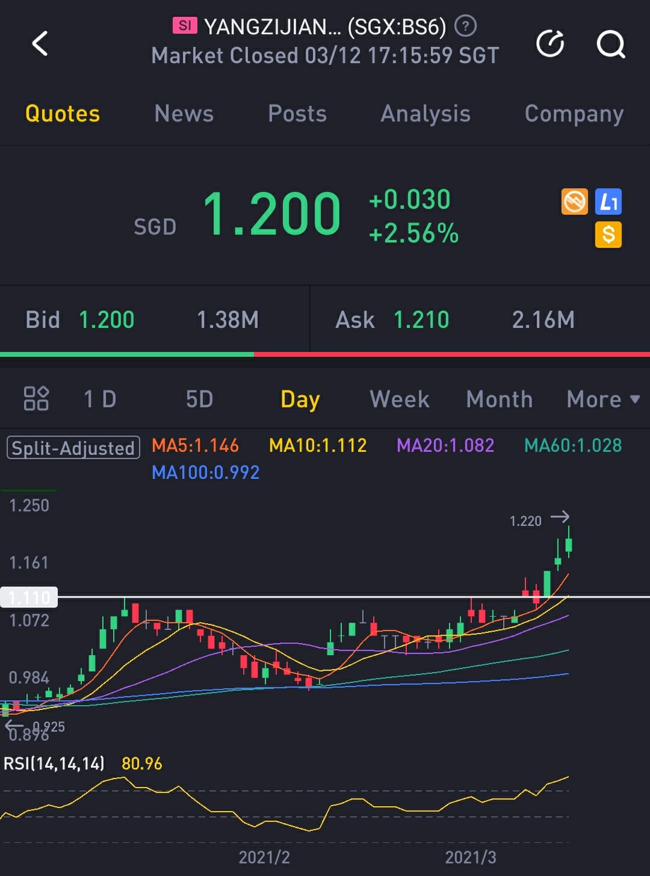Tap the MA60:1.028 indicator label
Screen dimensions: 650x876
click(573, 445)
